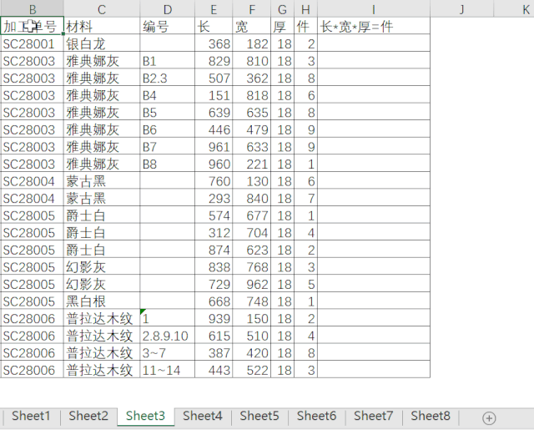Image resolution: width=534 pixels, height=430 pixels.
Task: Select code cell B5
Action: 167,112
